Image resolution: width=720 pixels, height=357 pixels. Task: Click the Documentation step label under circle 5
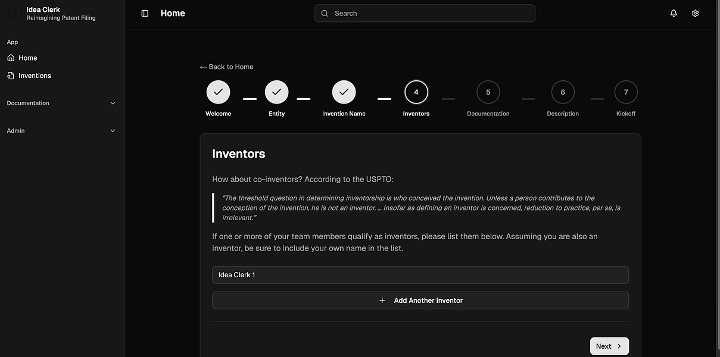click(x=488, y=114)
